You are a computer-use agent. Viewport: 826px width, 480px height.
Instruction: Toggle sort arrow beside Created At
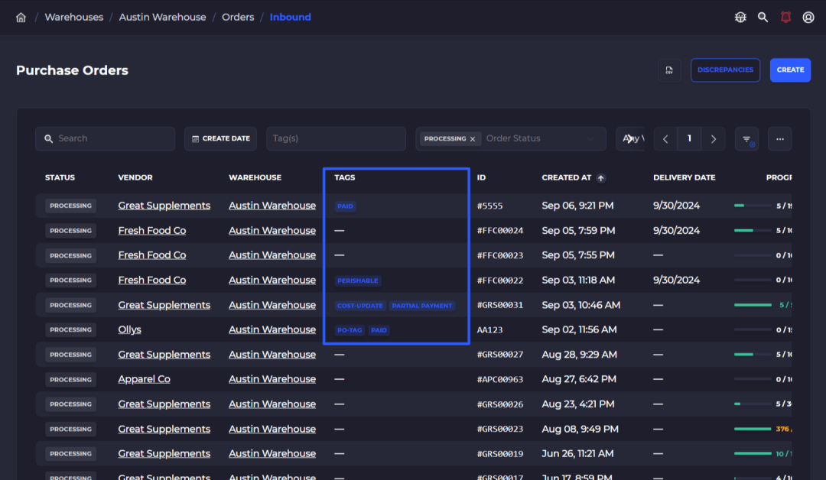click(600, 178)
